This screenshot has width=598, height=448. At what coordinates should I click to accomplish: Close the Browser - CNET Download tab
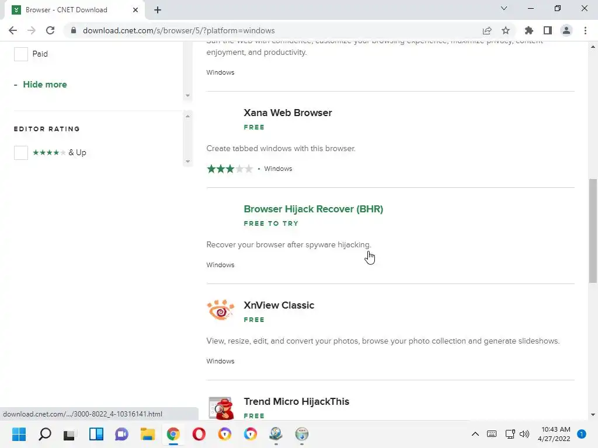135,10
